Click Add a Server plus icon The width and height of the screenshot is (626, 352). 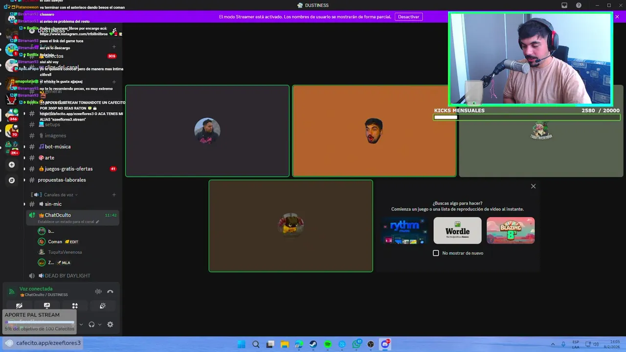pos(12,165)
